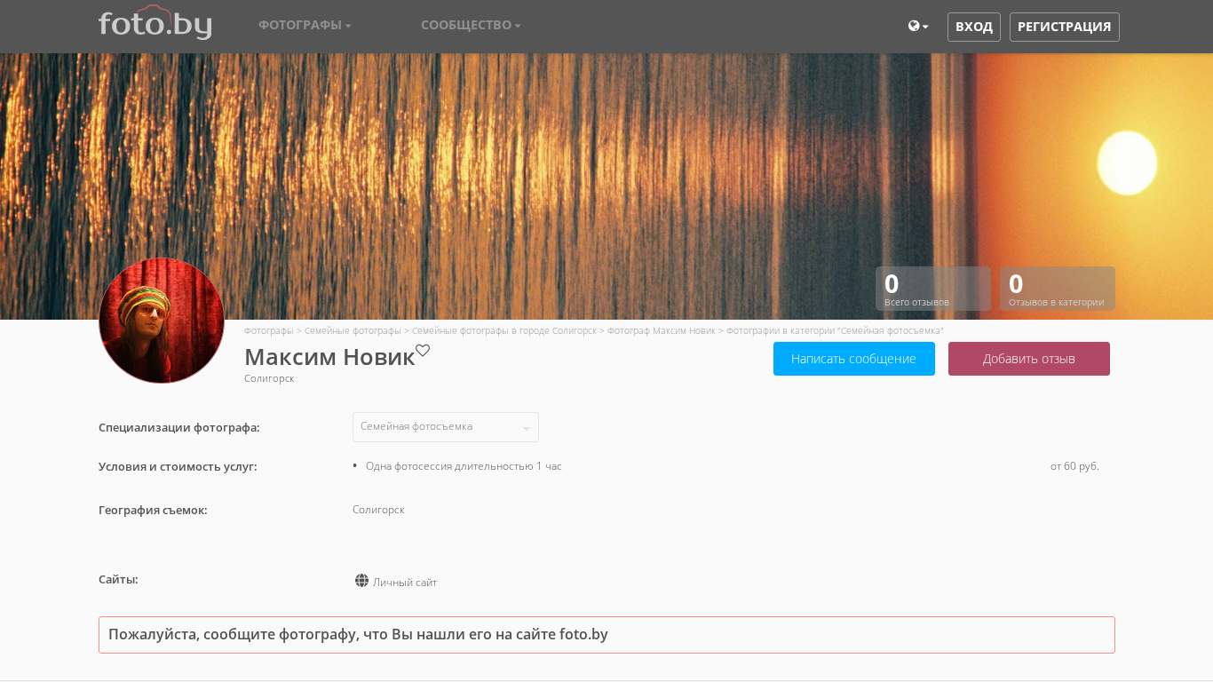Click Солигорск in География съемок row
The image size is (1213, 682).
(x=378, y=510)
